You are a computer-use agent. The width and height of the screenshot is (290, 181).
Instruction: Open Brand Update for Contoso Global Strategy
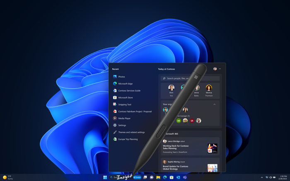tap(175, 167)
